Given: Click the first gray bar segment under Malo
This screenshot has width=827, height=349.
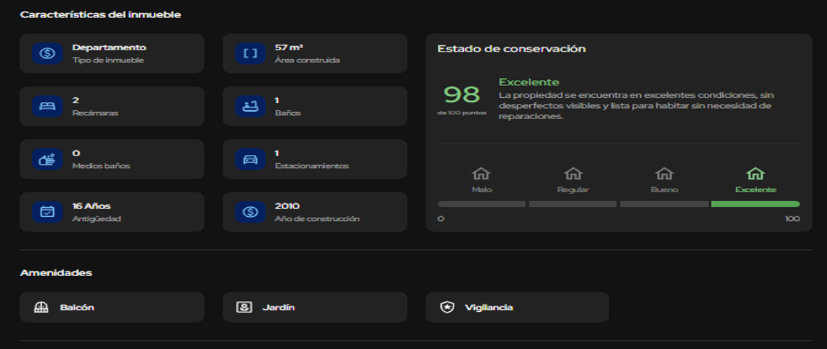Looking at the screenshot, I should click(482, 204).
